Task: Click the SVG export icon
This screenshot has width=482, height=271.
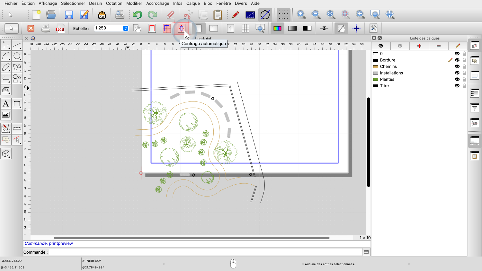Action: pos(102,15)
